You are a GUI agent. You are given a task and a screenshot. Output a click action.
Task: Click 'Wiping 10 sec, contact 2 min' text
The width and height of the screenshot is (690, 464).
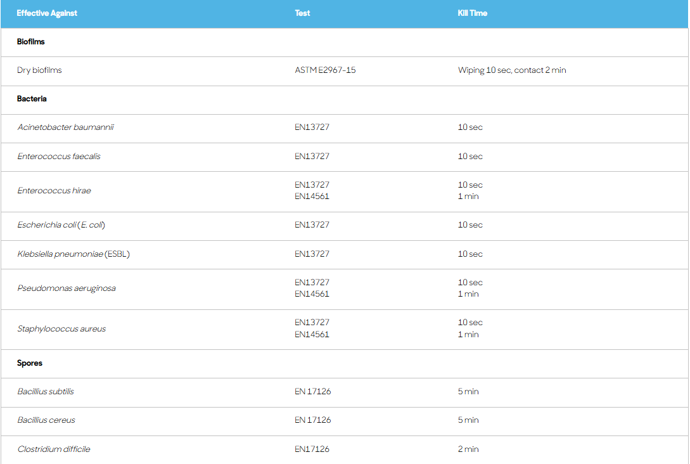click(511, 70)
